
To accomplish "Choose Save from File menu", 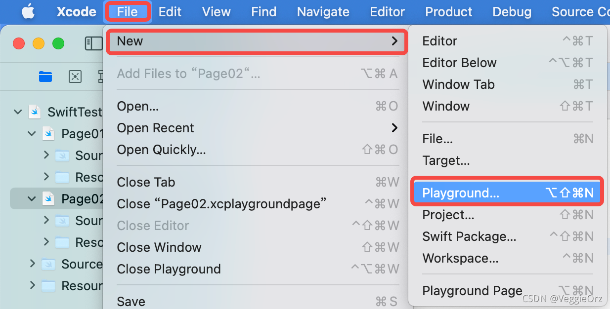I will 258,301.
